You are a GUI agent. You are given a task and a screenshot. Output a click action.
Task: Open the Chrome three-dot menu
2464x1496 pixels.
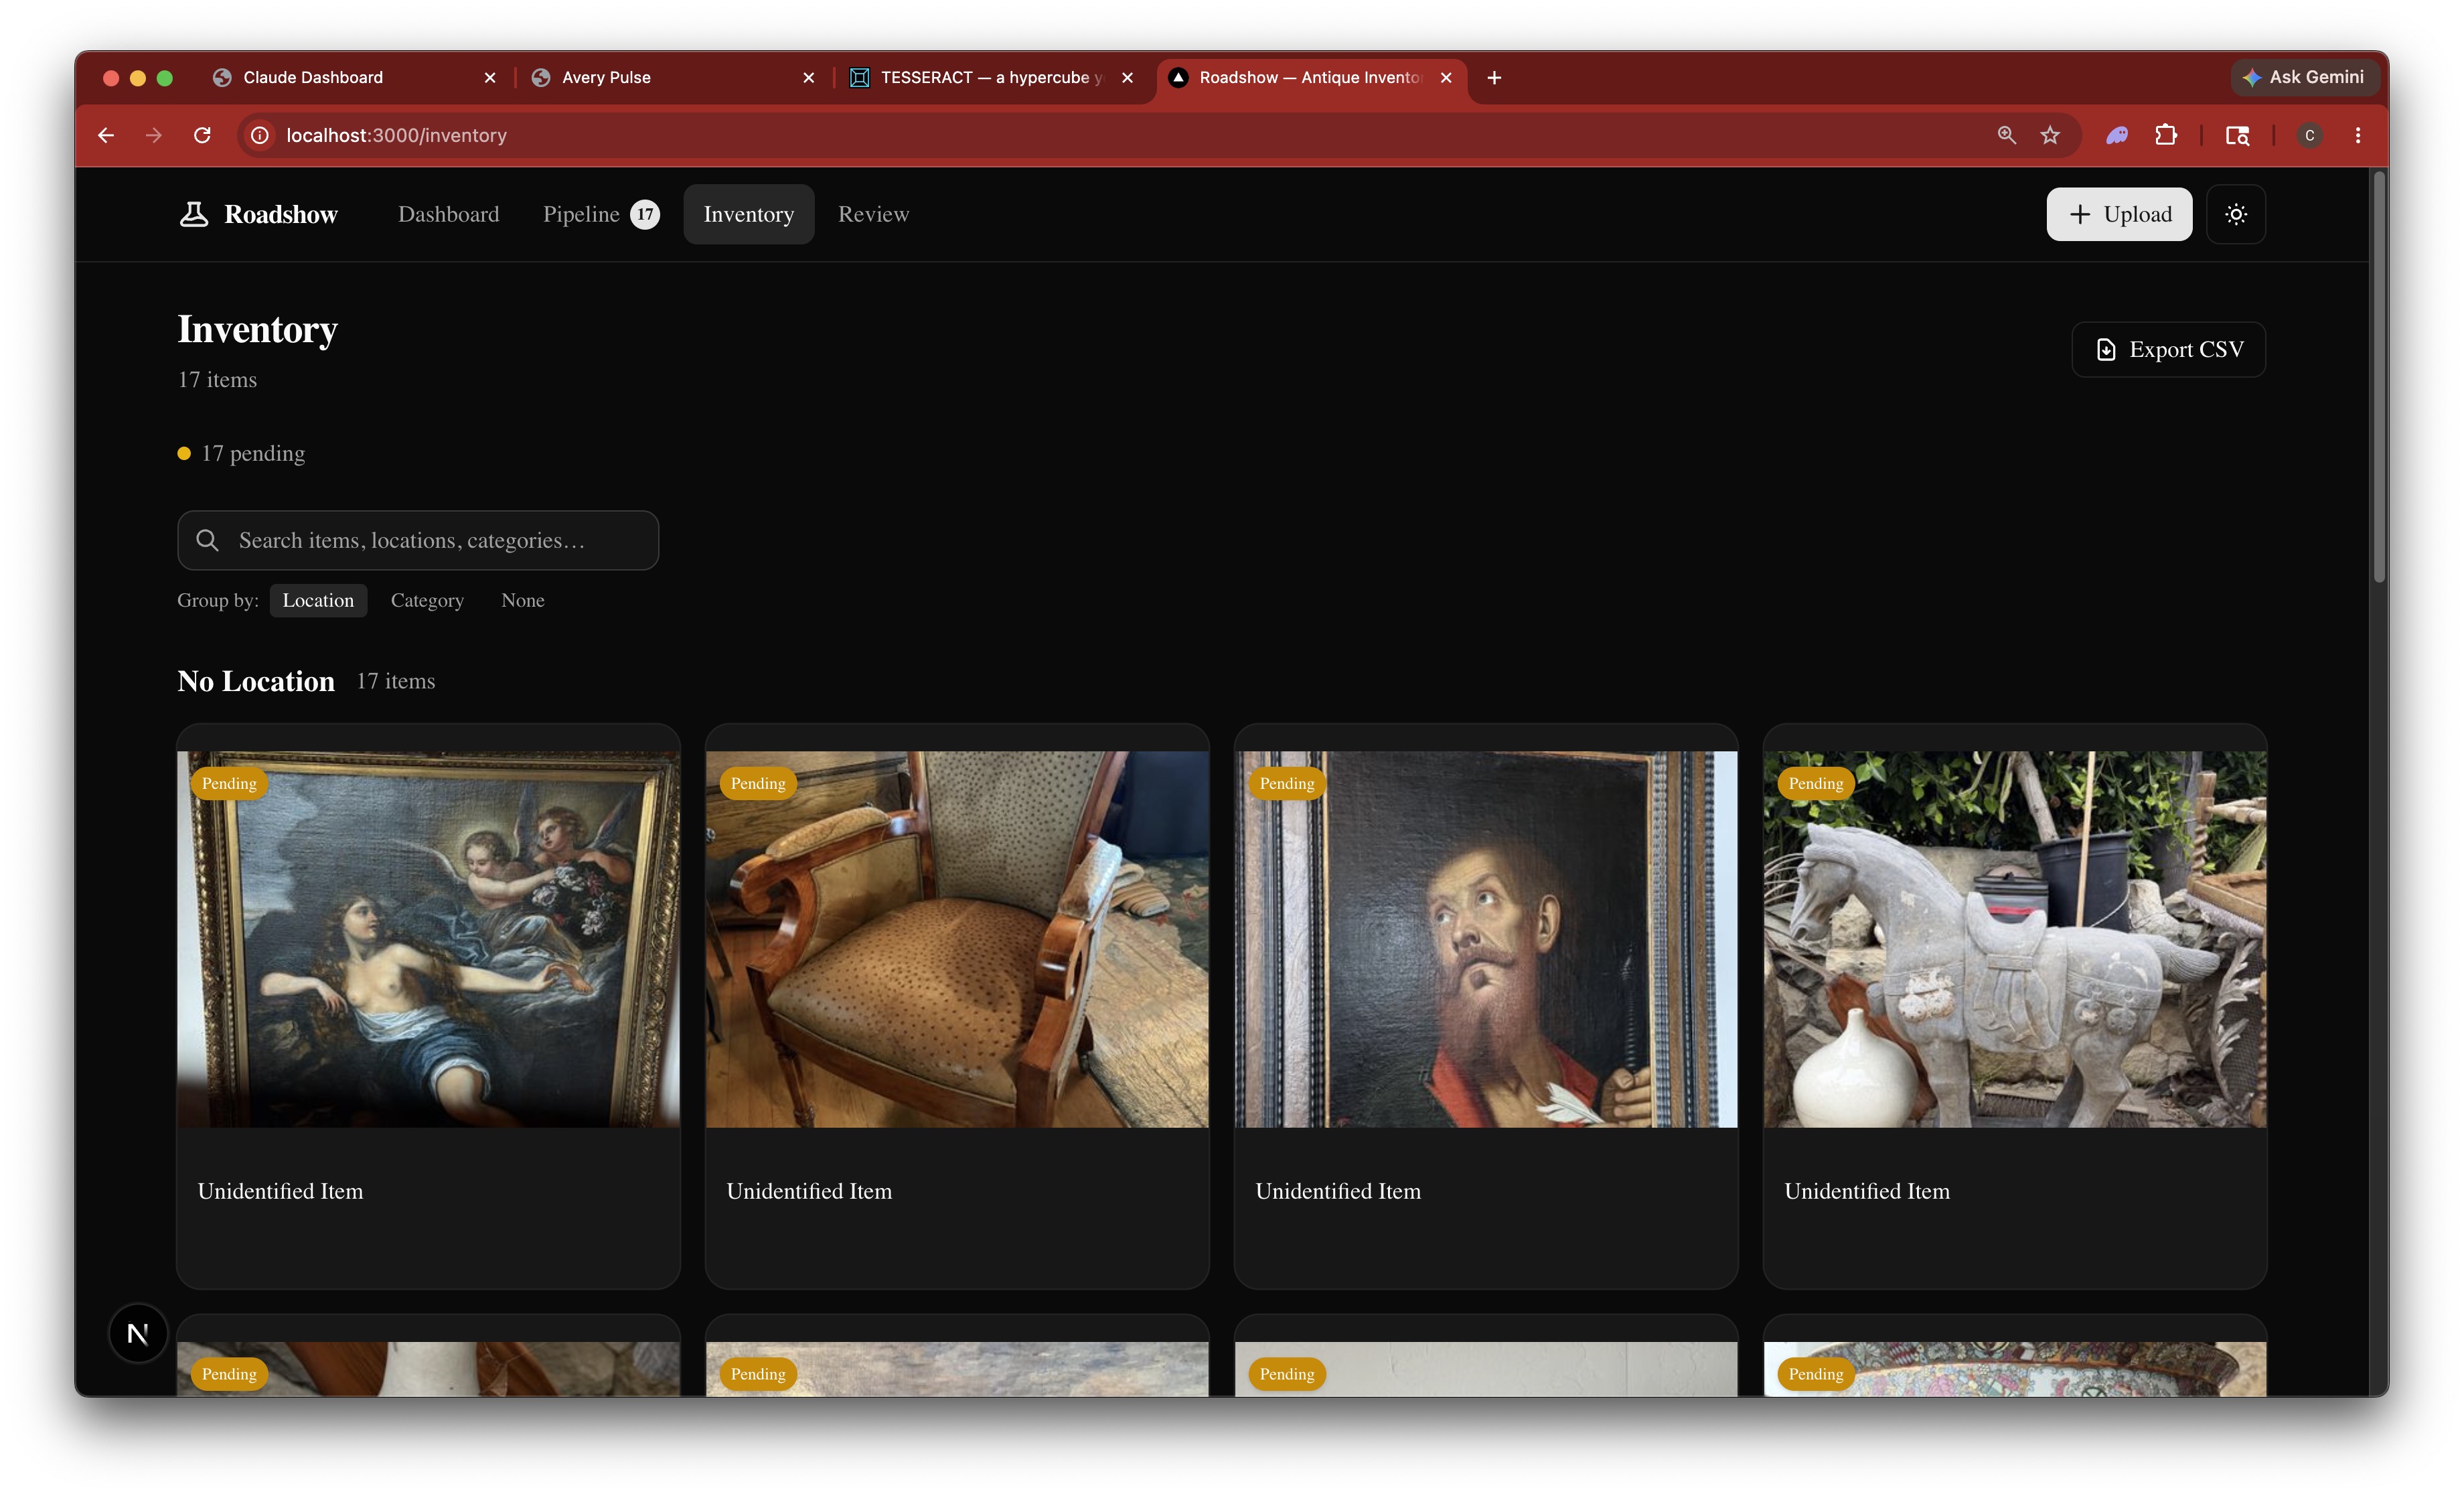point(2358,135)
